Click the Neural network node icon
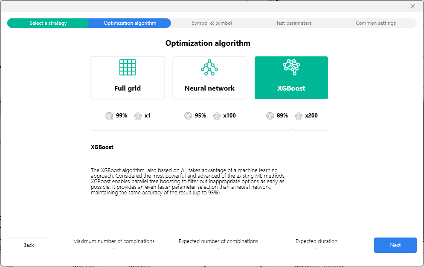This screenshot has width=424, height=267. (x=209, y=67)
